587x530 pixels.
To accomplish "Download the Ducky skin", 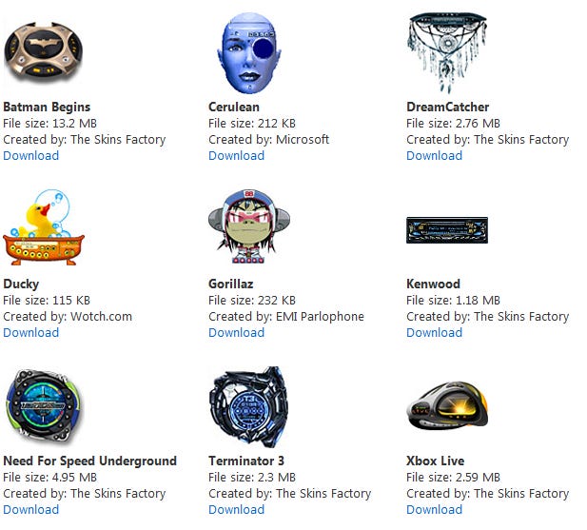I will tap(31, 332).
